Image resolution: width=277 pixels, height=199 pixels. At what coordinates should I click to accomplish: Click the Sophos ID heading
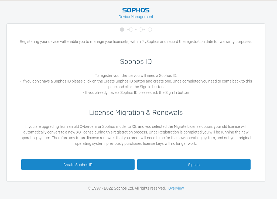(x=136, y=61)
